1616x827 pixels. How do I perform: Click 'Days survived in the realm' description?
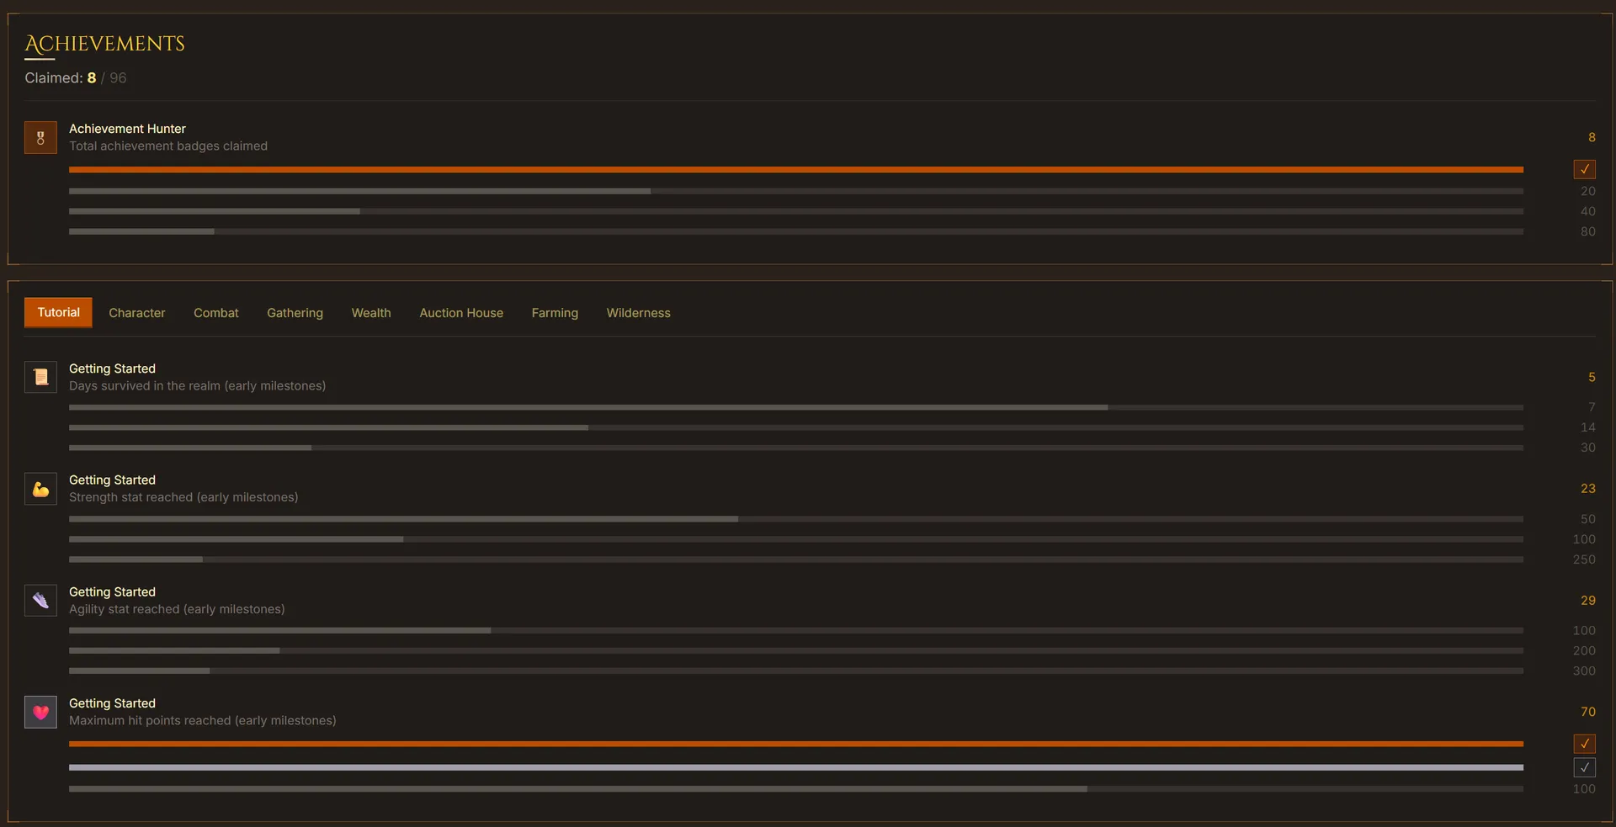[197, 386]
